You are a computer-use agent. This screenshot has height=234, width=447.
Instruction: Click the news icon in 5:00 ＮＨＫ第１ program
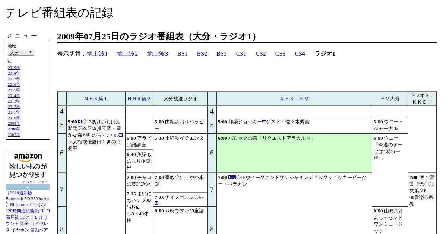coord(80,121)
